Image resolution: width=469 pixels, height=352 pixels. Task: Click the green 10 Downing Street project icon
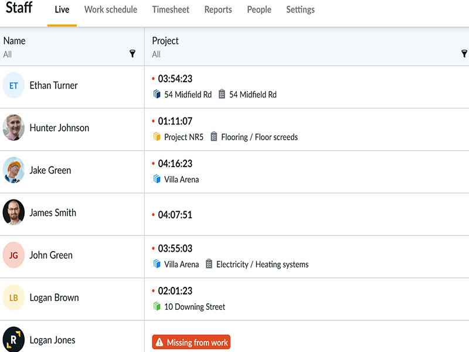pyautogui.click(x=157, y=307)
